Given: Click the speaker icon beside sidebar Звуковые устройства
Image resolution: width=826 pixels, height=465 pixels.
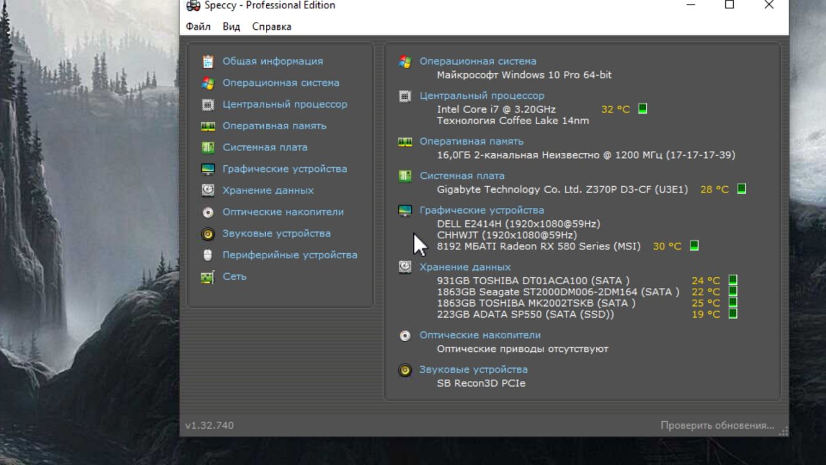Looking at the screenshot, I should [208, 233].
